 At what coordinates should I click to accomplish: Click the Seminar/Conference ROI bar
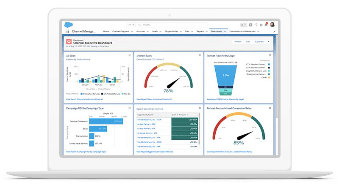(106, 121)
